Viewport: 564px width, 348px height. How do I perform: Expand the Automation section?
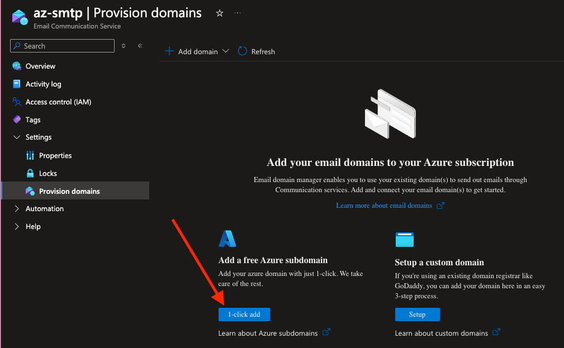[16, 208]
